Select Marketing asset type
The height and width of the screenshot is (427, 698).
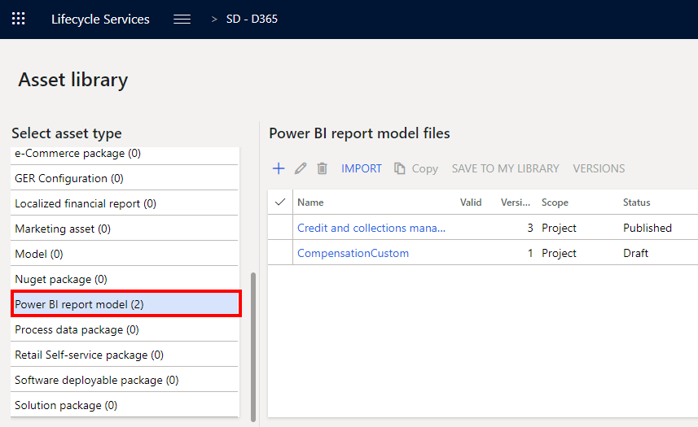click(x=125, y=229)
